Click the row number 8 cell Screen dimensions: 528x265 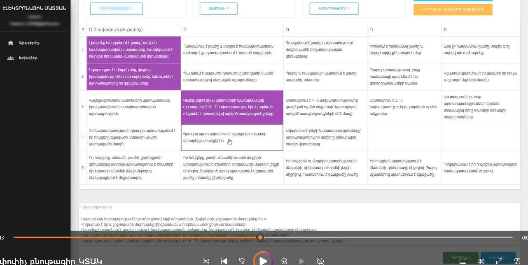click(x=83, y=167)
